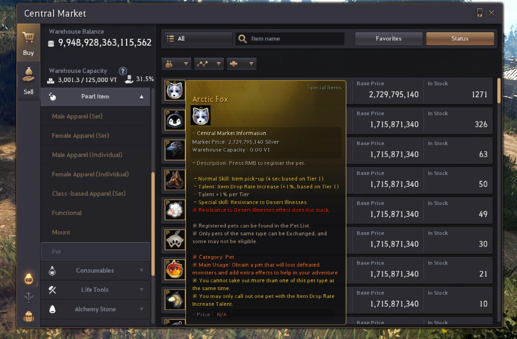The width and height of the screenshot is (517, 339).
Task: Open the plus filter dropdown
Action: click(x=241, y=64)
